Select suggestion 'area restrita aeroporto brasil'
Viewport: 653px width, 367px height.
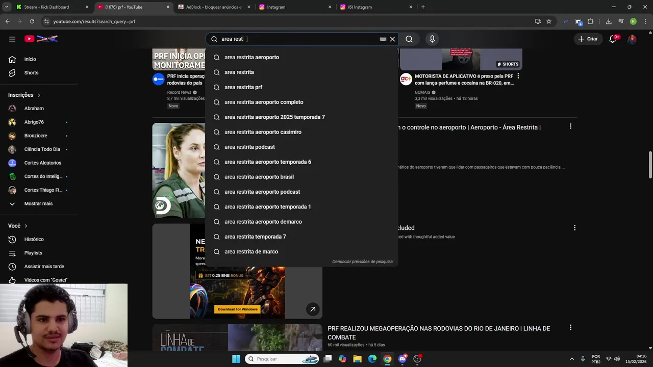point(302,177)
